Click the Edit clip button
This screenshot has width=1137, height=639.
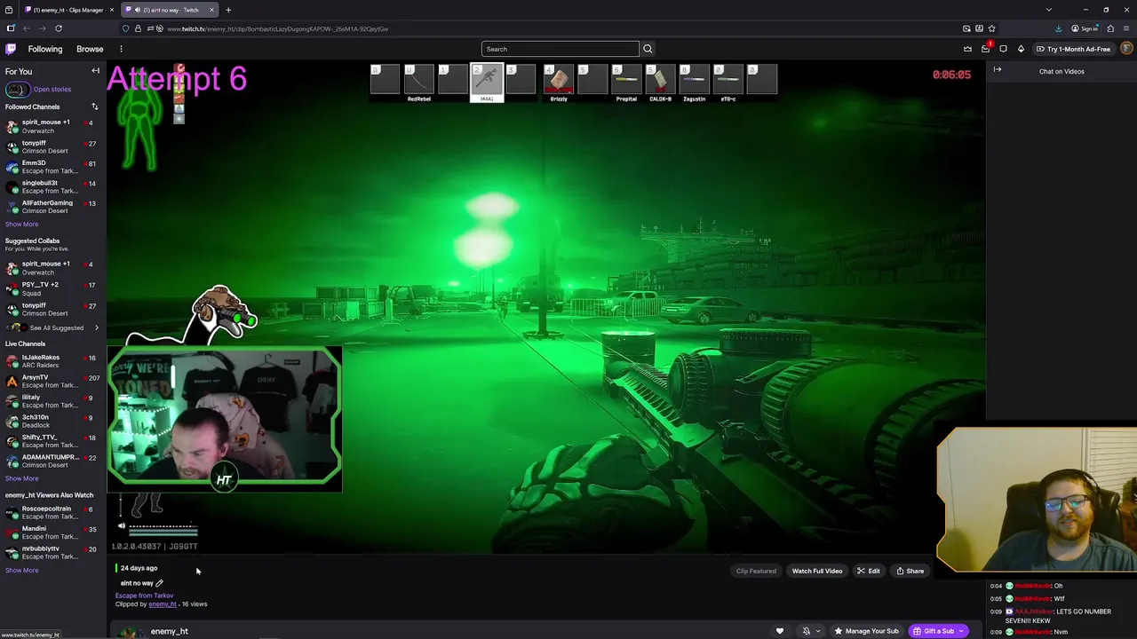869,571
